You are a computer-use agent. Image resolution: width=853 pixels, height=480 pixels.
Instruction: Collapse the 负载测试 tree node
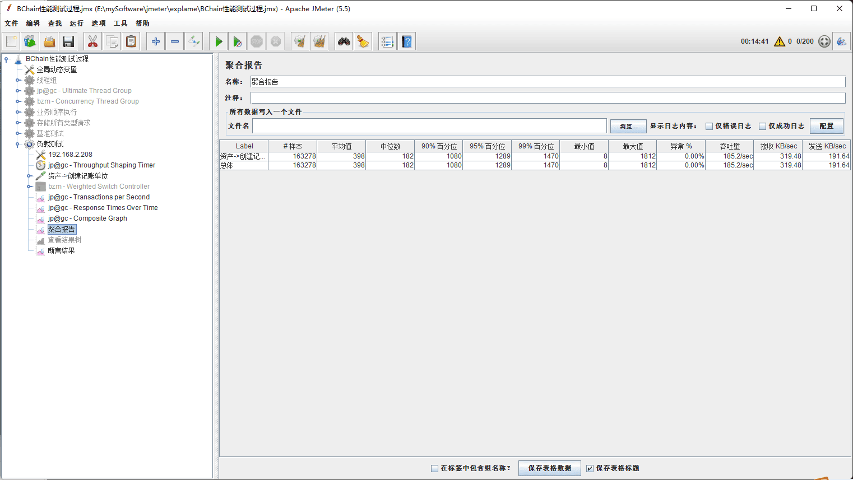18,145
